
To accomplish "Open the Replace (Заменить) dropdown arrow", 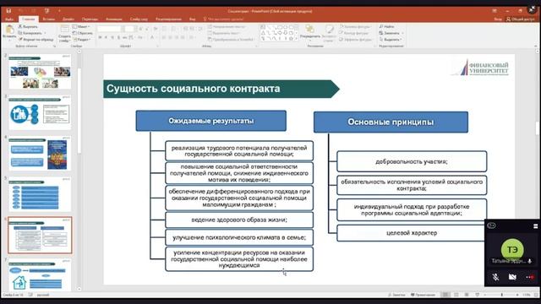I will pyautogui.click(x=402, y=33).
